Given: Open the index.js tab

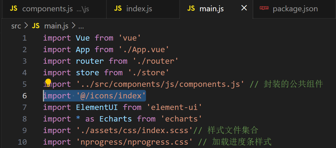Looking at the screenshot, I should (139, 9).
